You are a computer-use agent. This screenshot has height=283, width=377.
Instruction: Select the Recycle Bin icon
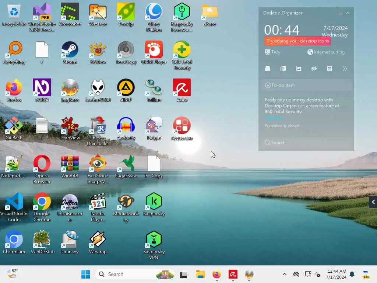click(14, 14)
